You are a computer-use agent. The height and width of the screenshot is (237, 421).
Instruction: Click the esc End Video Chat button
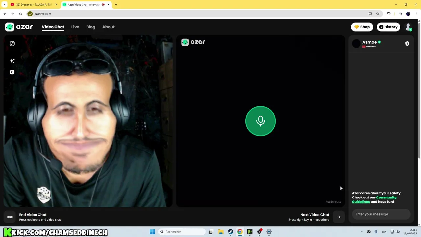10,217
